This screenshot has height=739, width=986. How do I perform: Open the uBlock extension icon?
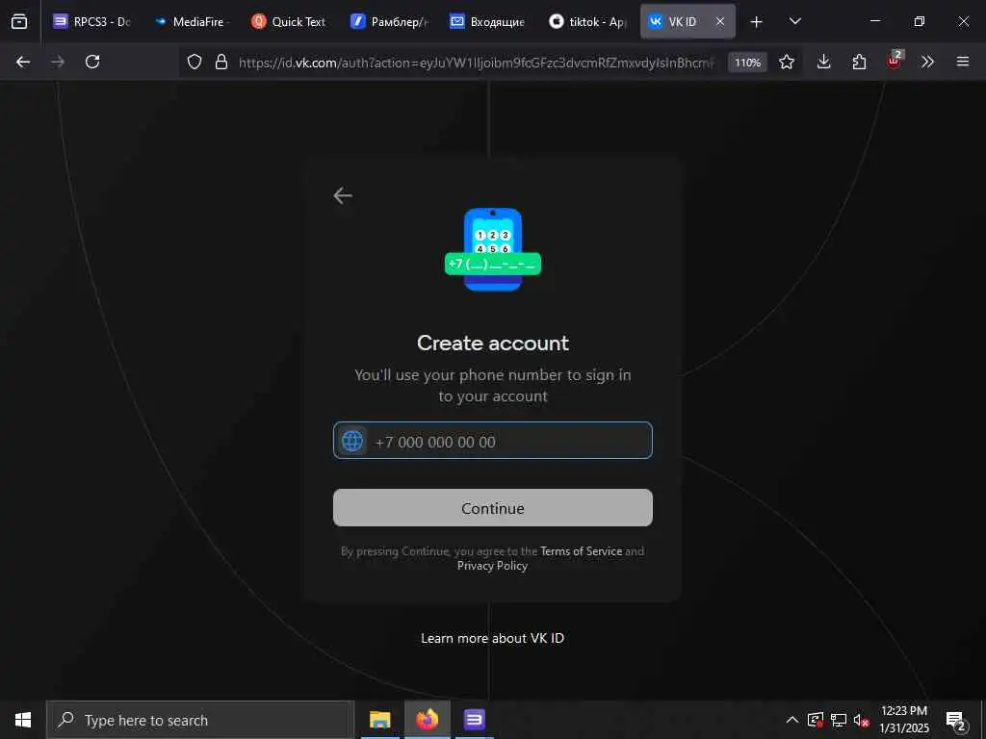[895, 61]
